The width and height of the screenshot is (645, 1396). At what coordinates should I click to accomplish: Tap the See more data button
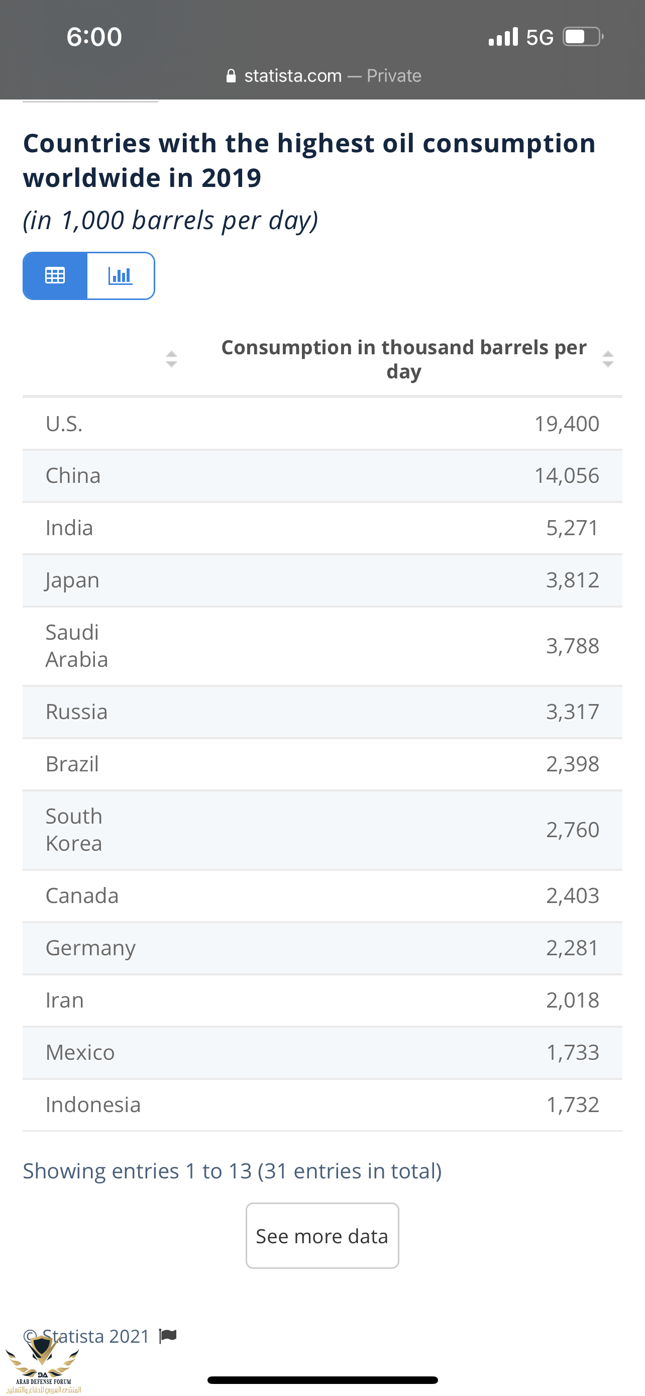tap(322, 1236)
